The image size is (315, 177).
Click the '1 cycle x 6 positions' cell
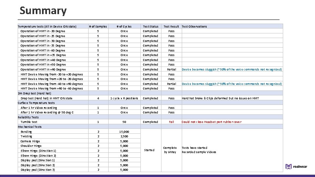124,98
